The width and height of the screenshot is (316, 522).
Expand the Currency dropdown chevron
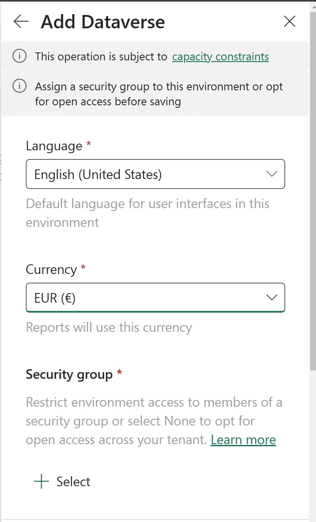271,298
